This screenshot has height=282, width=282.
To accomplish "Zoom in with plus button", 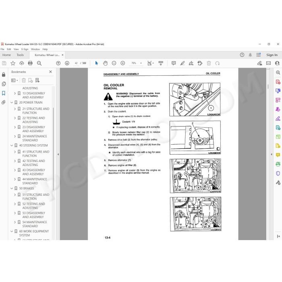I will pos(122,63).
